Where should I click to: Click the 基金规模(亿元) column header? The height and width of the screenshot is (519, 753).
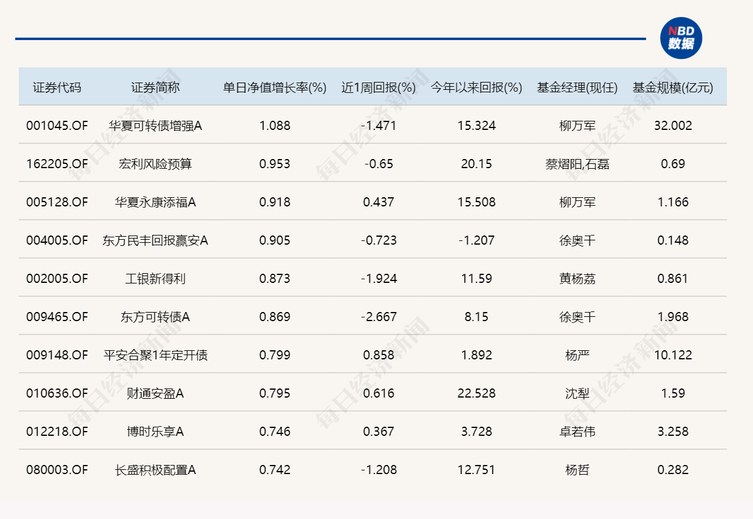(673, 87)
